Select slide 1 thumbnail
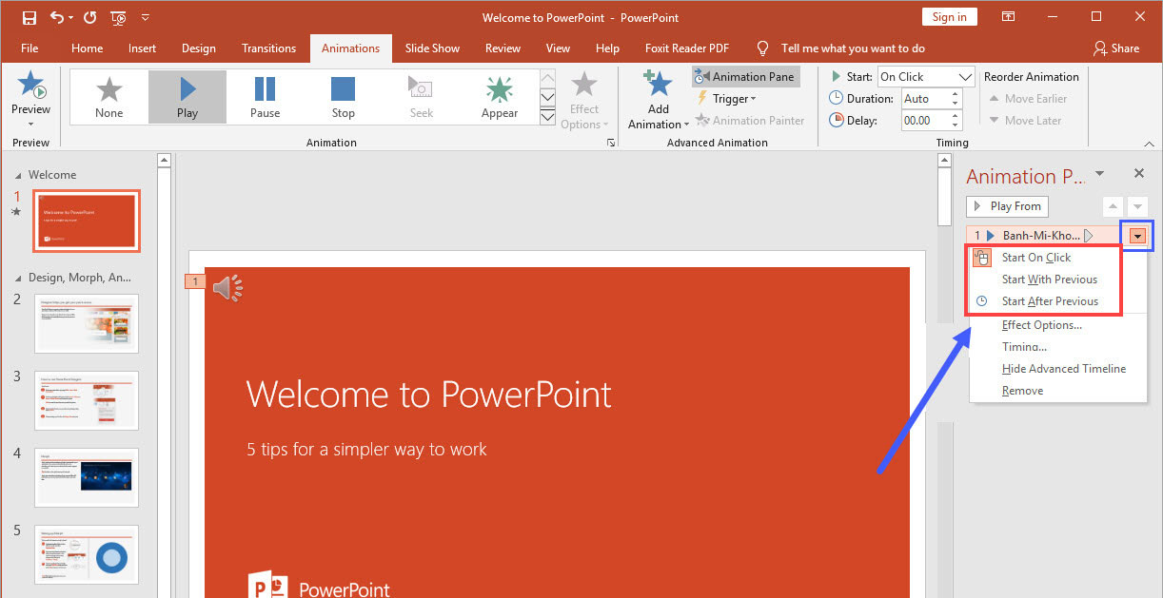 click(x=87, y=221)
